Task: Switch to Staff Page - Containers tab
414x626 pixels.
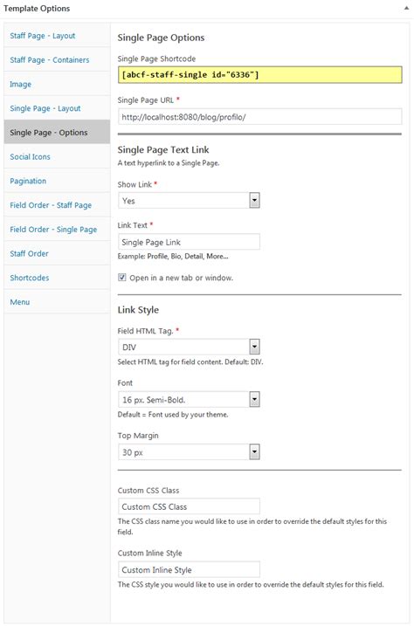Action: (x=57, y=60)
